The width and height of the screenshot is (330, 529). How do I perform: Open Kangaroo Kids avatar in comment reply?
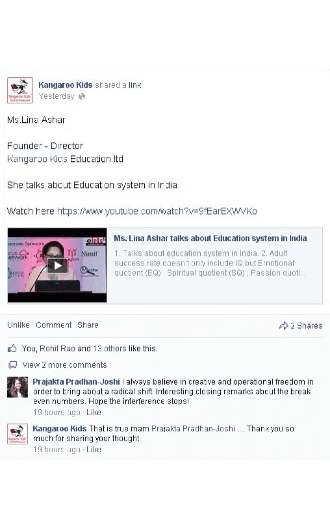point(17,434)
